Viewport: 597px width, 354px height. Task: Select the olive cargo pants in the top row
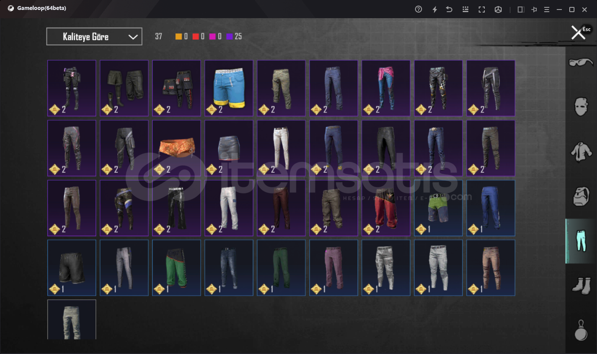(281, 88)
